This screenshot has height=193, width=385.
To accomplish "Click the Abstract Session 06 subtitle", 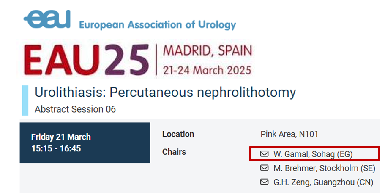I will point(75,109).
